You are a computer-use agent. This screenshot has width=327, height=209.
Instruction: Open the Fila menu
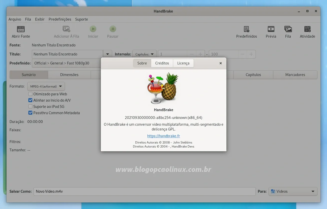pos(28,19)
